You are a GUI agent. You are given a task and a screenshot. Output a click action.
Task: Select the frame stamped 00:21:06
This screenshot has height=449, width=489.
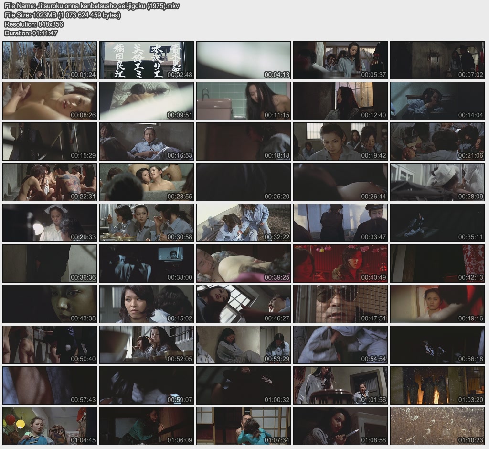pos(437,142)
